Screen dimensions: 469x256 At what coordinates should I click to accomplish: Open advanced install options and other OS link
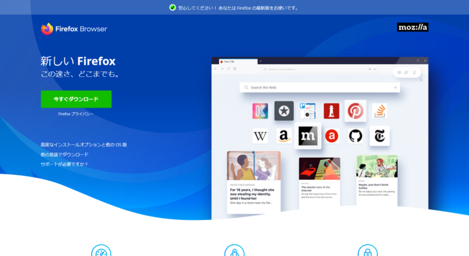pyautogui.click(x=84, y=145)
